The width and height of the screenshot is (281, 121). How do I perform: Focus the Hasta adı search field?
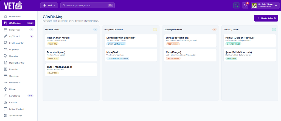88,5
